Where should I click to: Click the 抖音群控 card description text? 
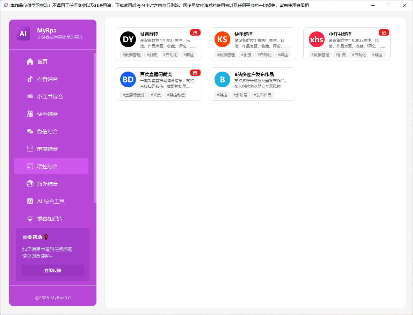(x=168, y=43)
